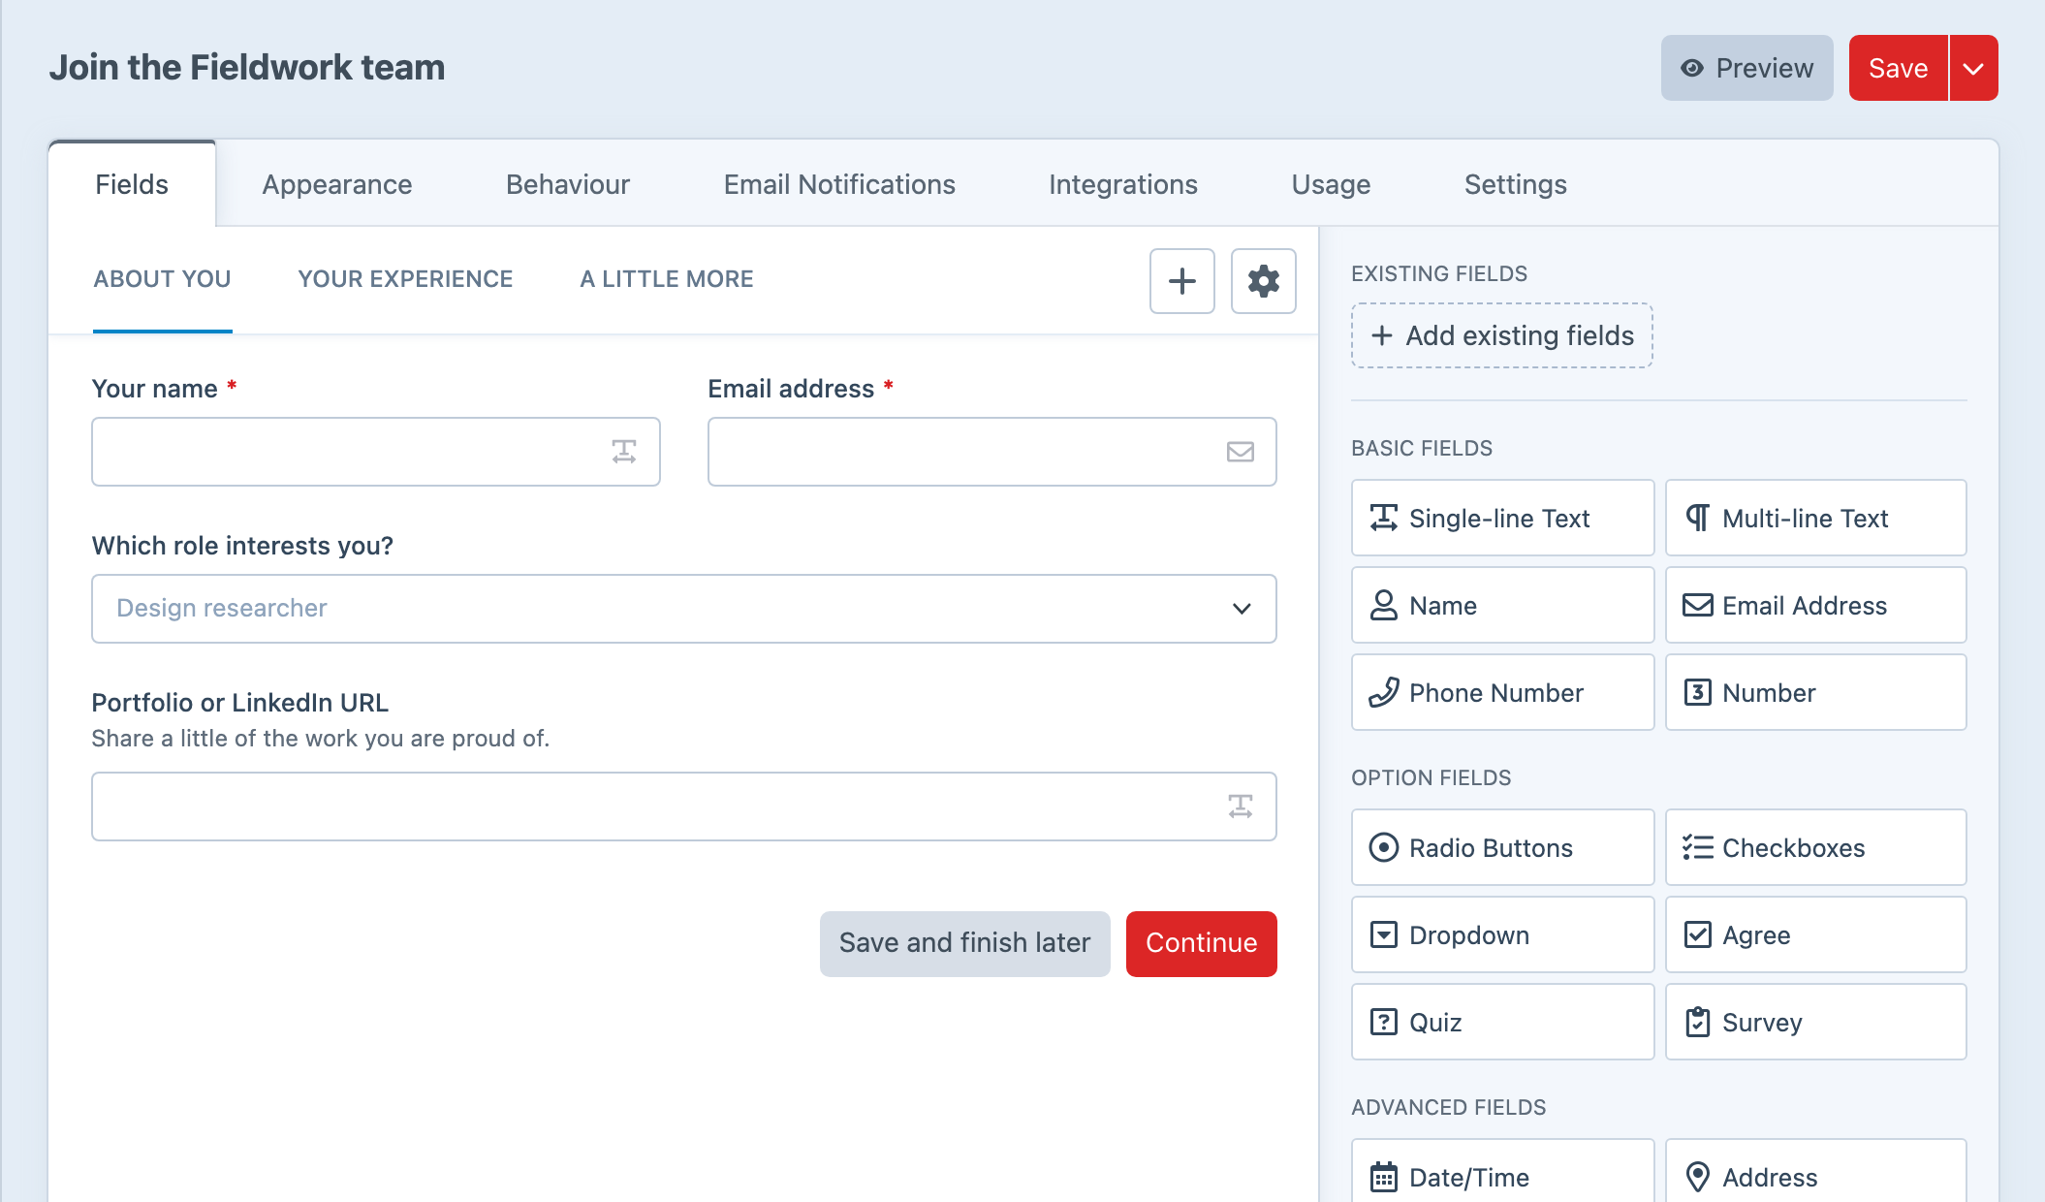Add a Name field
Screen dimensions: 2045x1202
[x=1502, y=605]
